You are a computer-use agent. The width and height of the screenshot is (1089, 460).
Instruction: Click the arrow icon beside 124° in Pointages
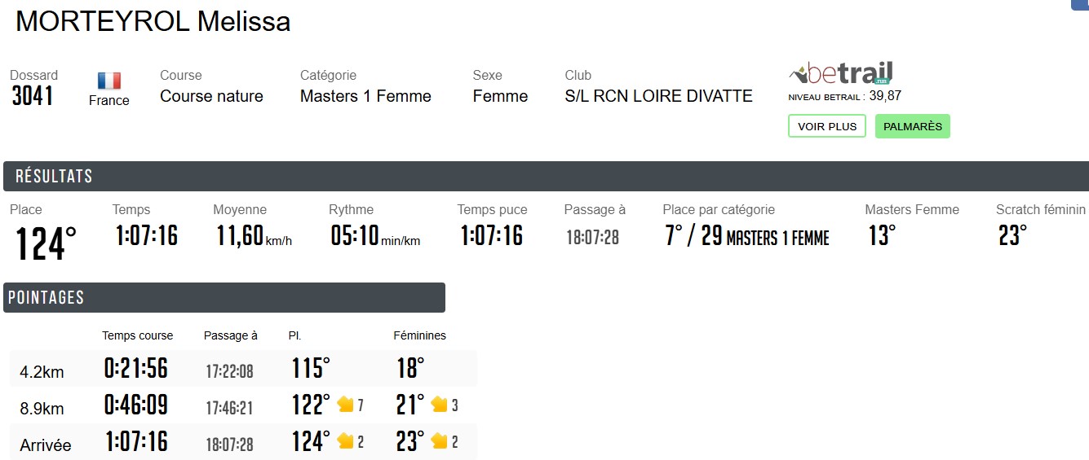pos(345,441)
